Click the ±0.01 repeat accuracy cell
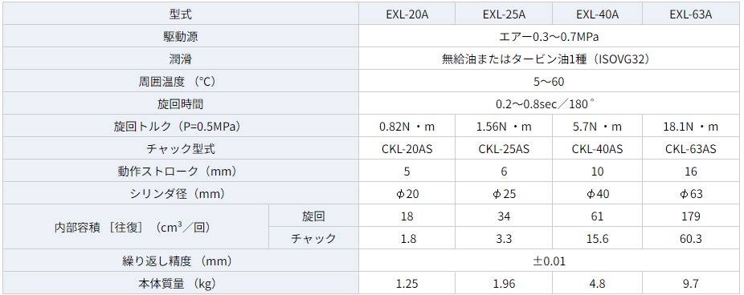The image size is (744, 295). coord(550,261)
